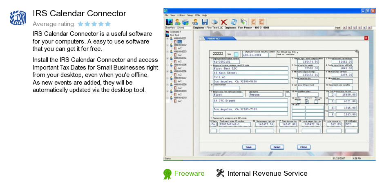
Task: Click the person icon of employee 400-01-0005
Action: coord(171,65)
